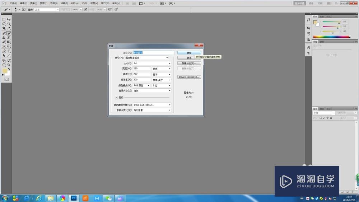Viewport: 359px width, 202px height.
Task: Toggle tablet pressure for opacity
Action: click(x=86, y=9)
